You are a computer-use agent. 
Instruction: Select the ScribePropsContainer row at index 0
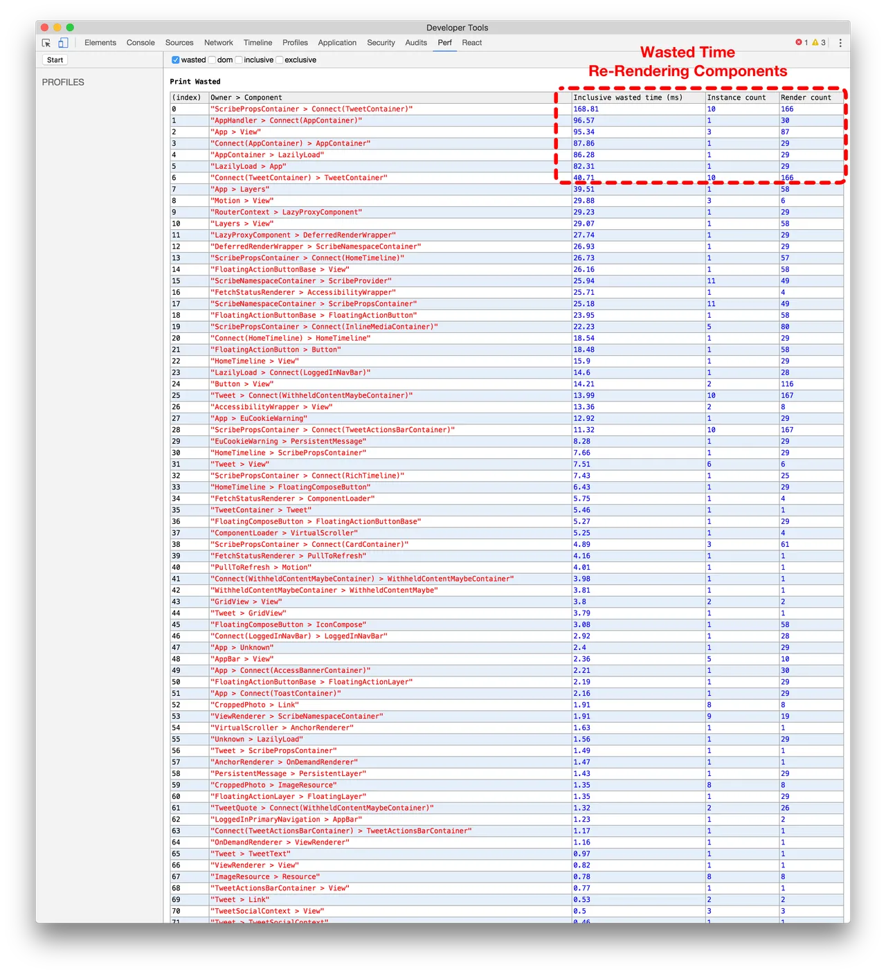point(311,109)
